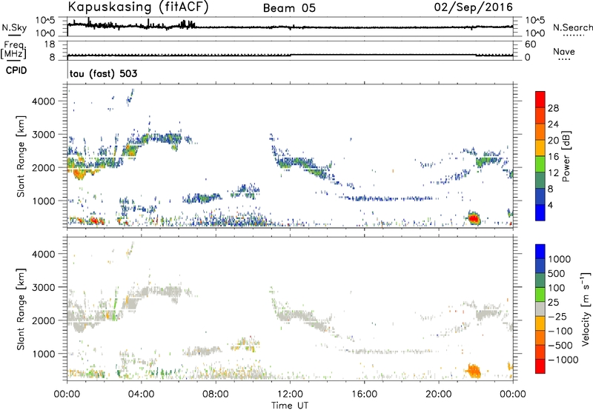
Task: Pick the red top segment of the Power colorbar
Action: coord(540,99)
